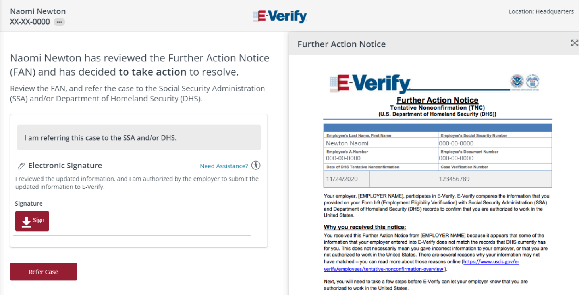579x295 pixels.
Task: Click the E-Verify logo inside the notice document
Action: 370,84
